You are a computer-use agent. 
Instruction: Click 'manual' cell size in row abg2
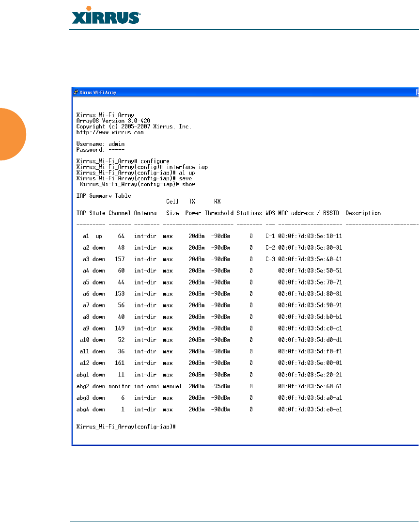point(172,386)
